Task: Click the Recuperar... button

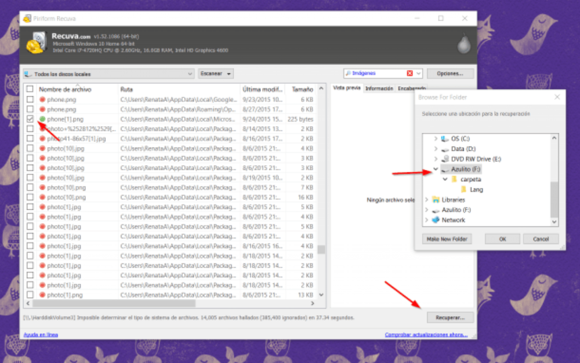Action: point(450,318)
